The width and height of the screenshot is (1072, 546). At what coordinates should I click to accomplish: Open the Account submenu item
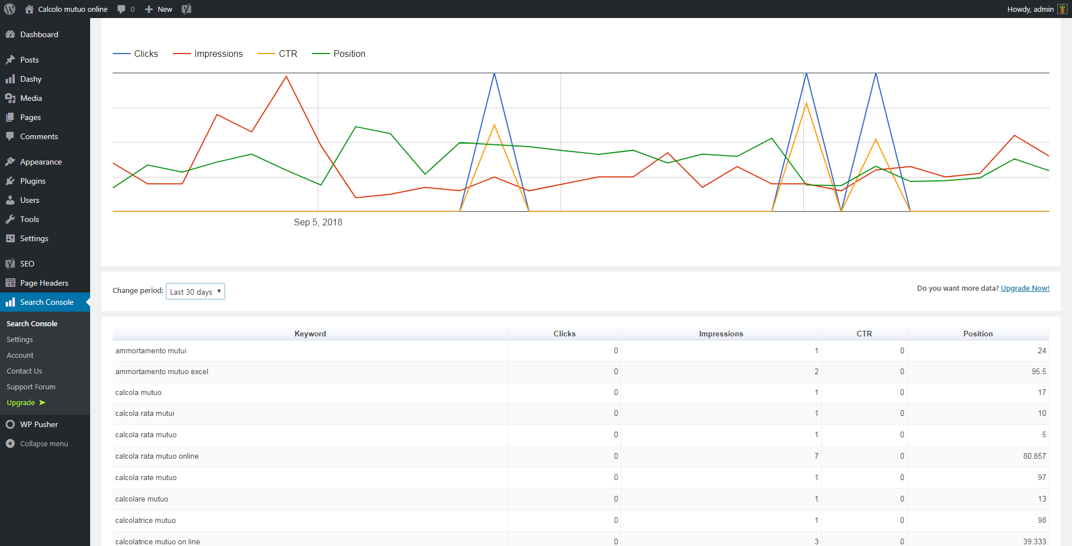20,355
